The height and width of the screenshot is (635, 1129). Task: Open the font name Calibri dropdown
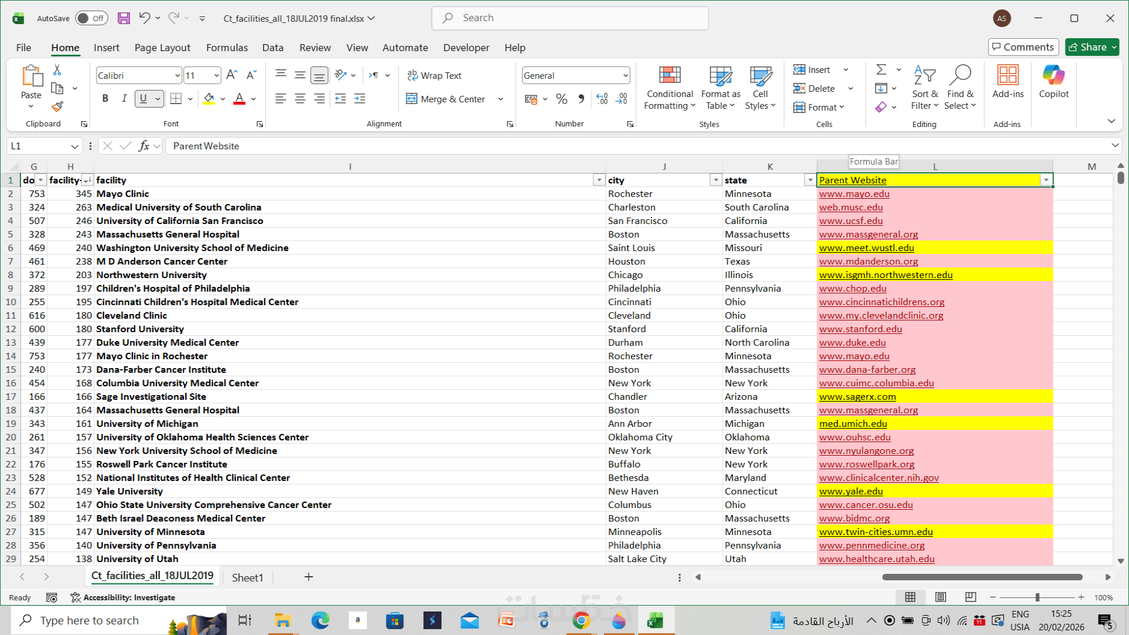click(x=177, y=76)
